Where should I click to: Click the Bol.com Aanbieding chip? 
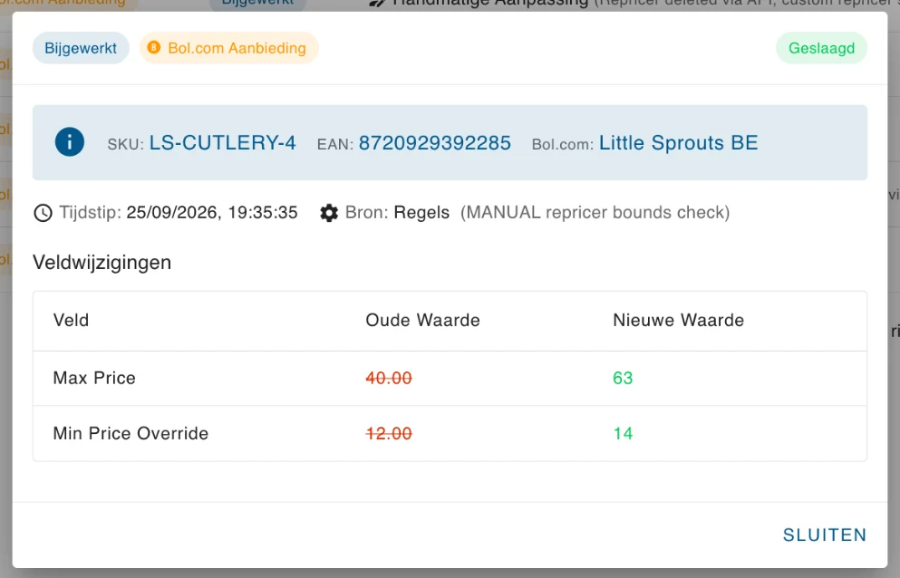pyautogui.click(x=229, y=48)
